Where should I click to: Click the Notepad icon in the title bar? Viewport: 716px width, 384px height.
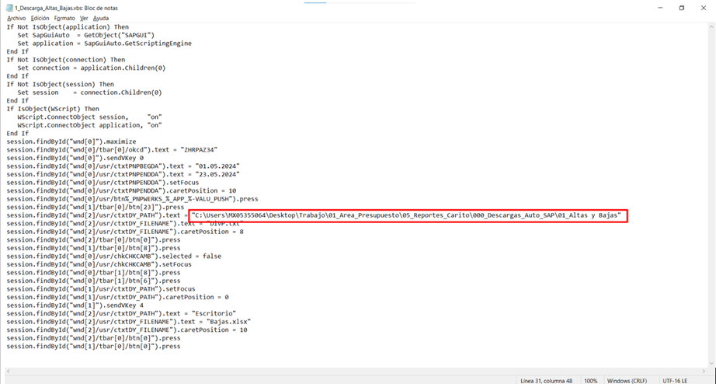[x=8, y=7]
